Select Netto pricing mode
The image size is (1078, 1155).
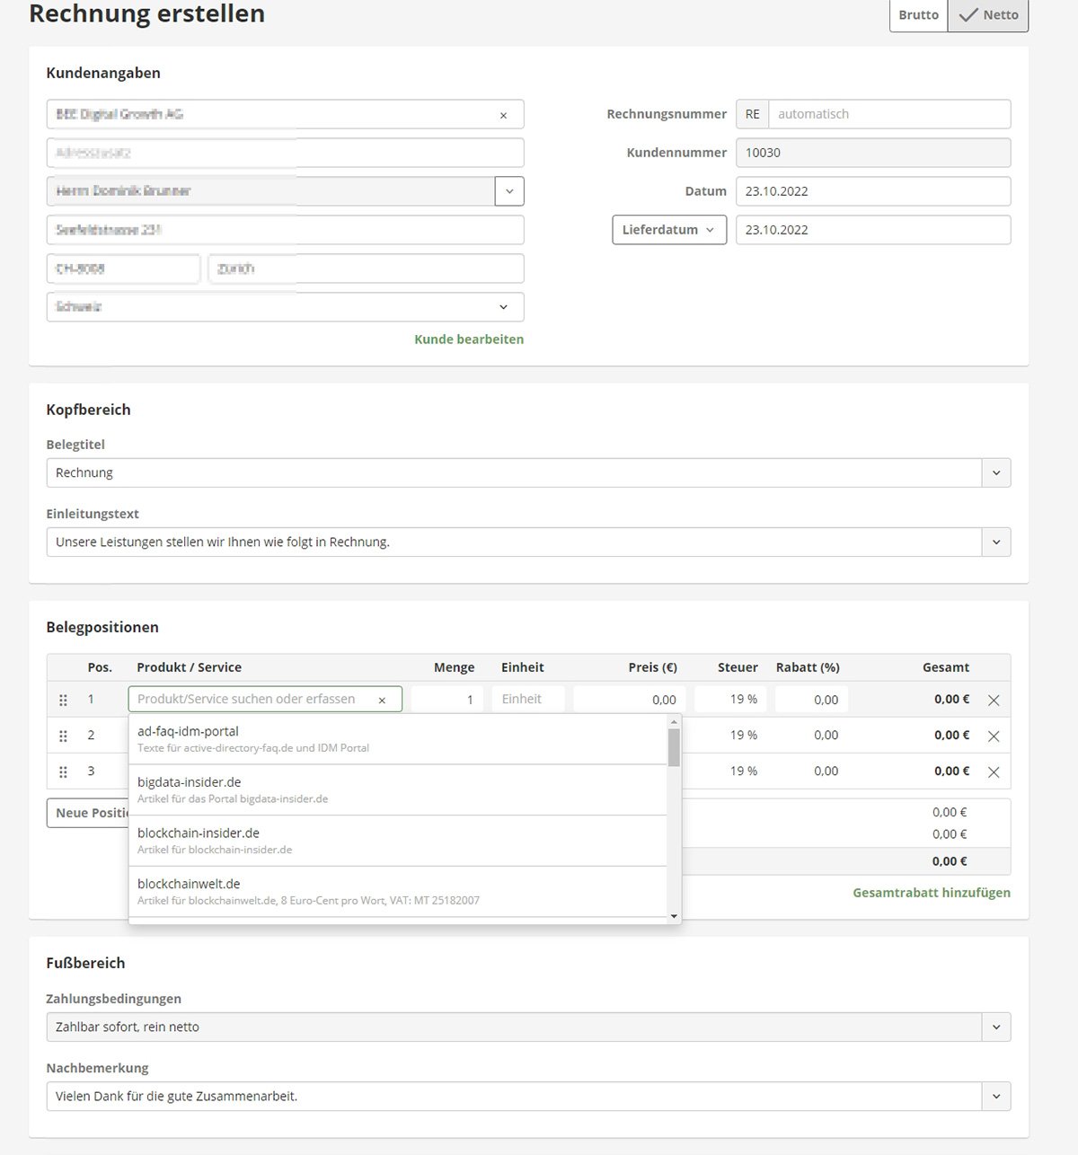coord(988,15)
